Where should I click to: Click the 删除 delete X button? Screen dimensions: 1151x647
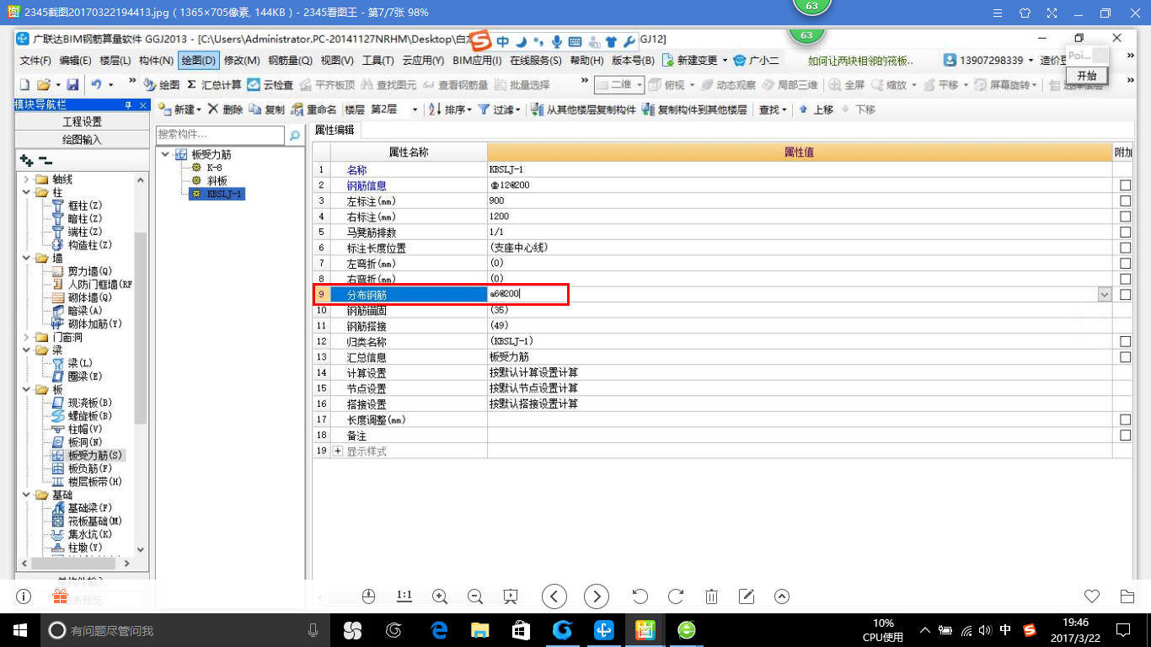[x=225, y=110]
